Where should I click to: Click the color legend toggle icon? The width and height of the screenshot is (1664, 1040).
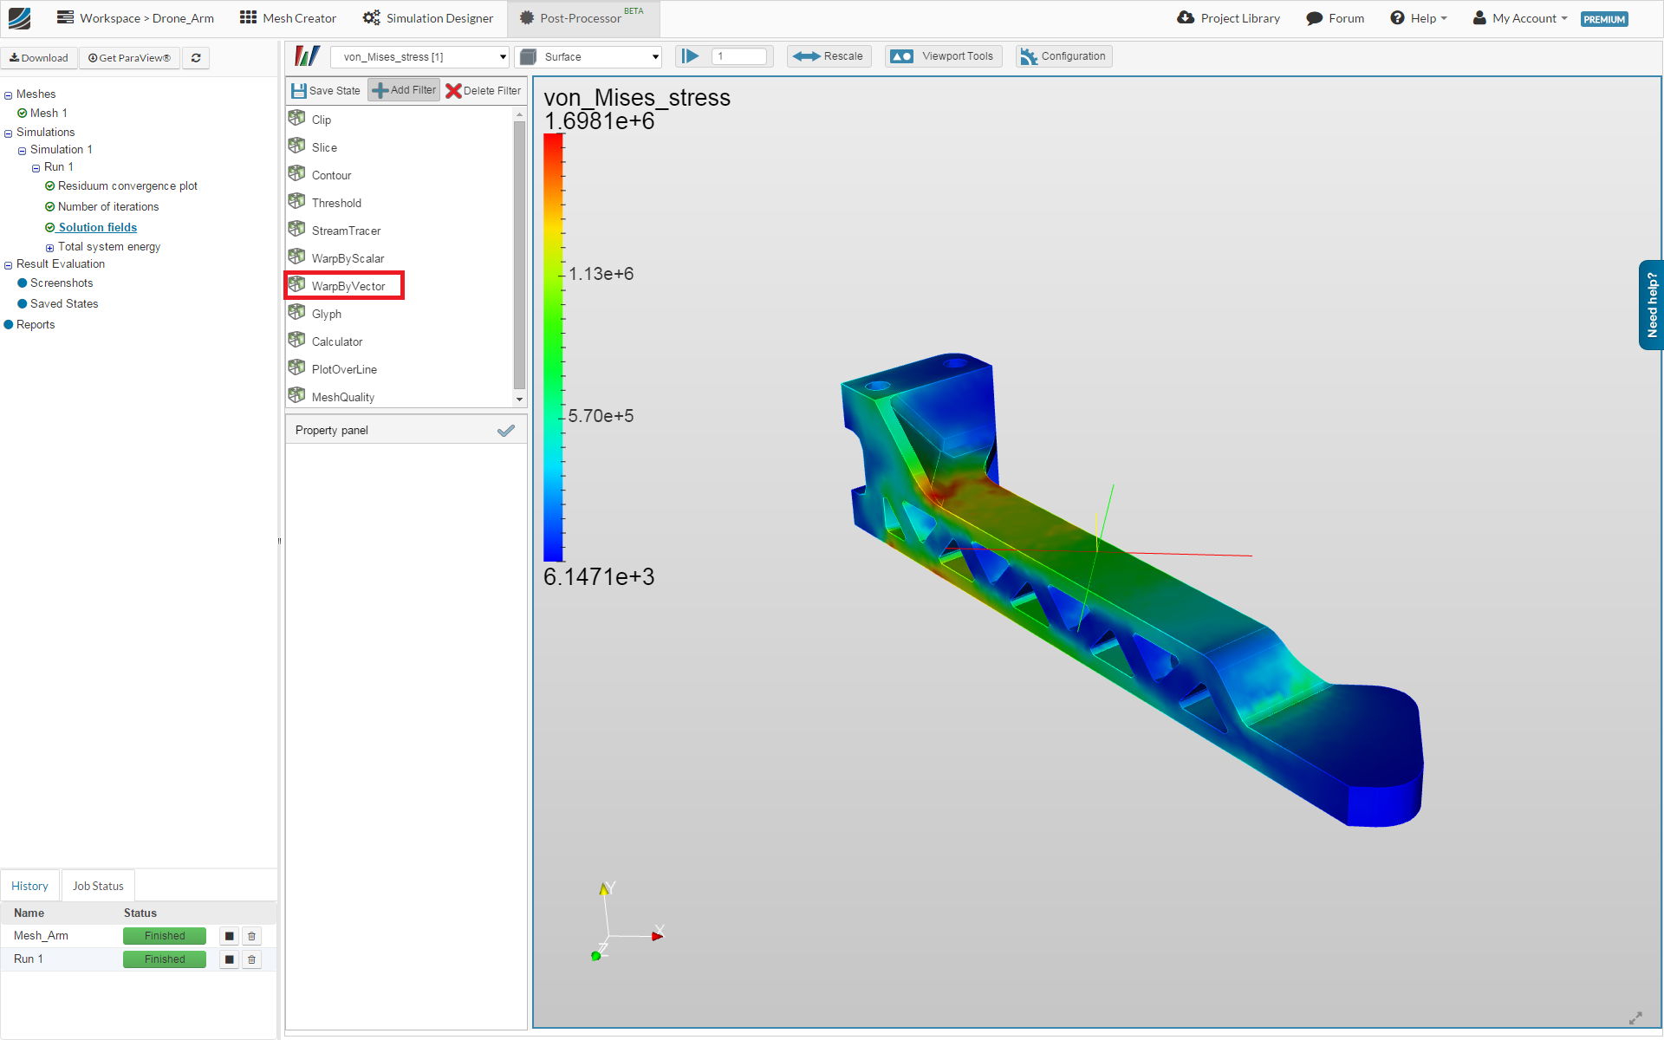click(x=307, y=56)
